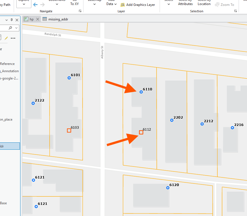Open the Add Data dropdown arrow
The width and height of the screenshot is (247, 216).
[x=115, y=4]
